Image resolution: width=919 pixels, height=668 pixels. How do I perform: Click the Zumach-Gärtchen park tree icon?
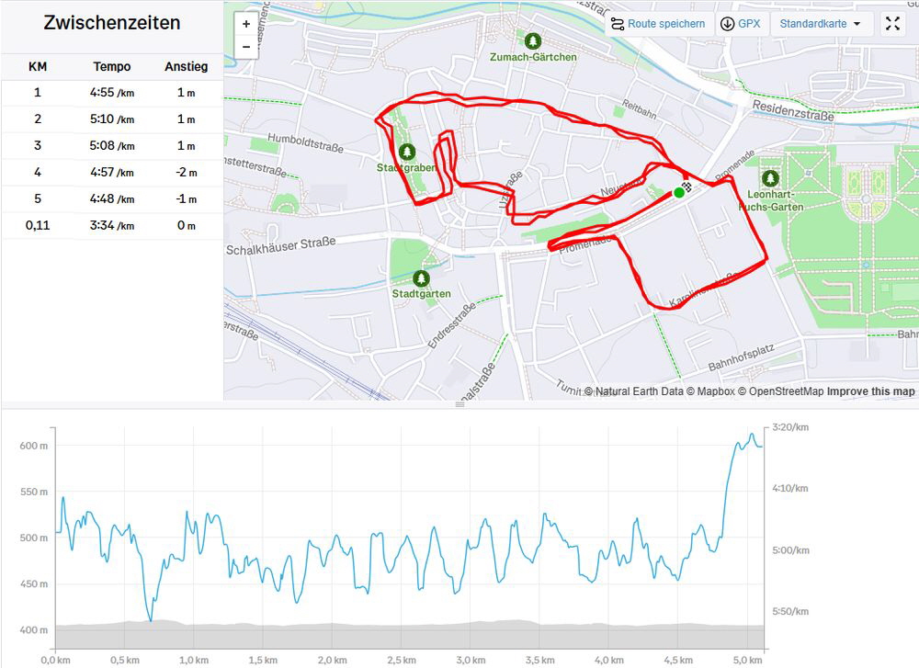[x=533, y=41]
